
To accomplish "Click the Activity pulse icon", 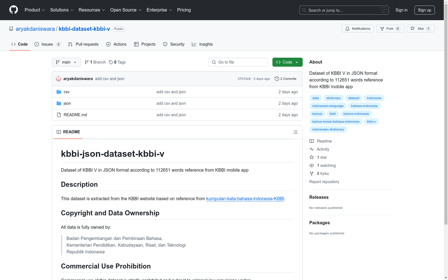I will tap(312, 149).
